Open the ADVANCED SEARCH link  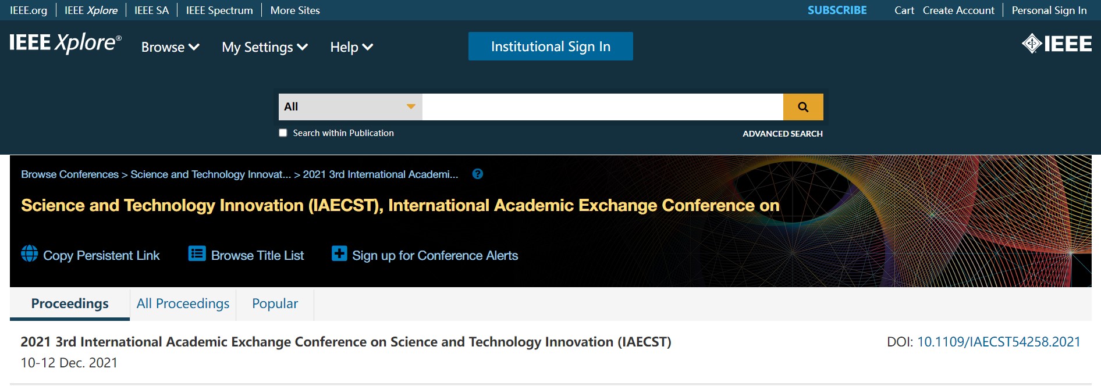coord(783,134)
